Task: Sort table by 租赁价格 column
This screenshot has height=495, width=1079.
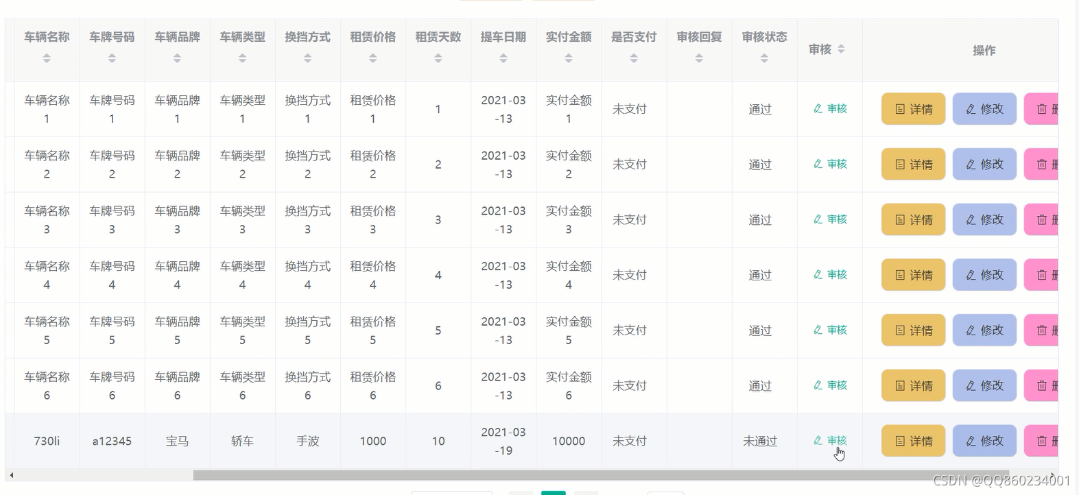Action: coord(372,58)
